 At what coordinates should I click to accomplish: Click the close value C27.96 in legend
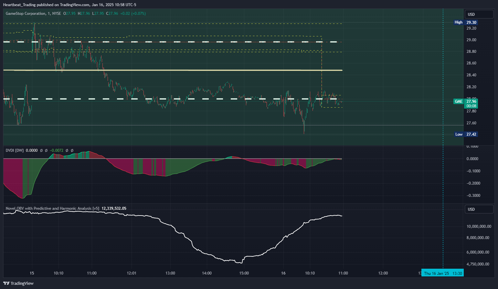pyautogui.click(x=112, y=14)
